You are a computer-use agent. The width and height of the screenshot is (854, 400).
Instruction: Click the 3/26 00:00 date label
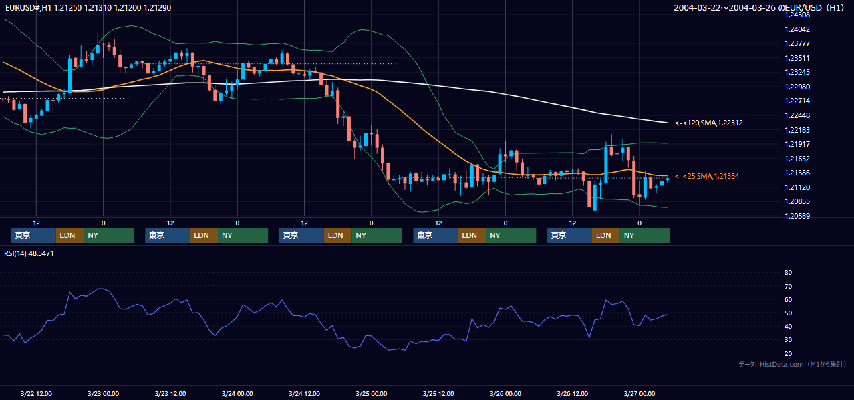tap(505, 393)
